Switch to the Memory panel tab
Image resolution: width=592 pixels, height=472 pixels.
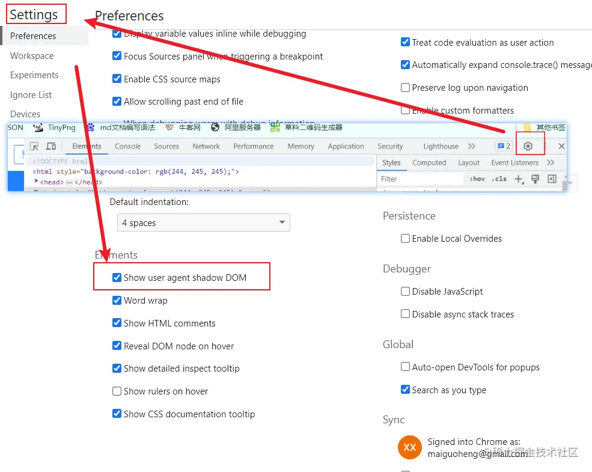point(301,146)
